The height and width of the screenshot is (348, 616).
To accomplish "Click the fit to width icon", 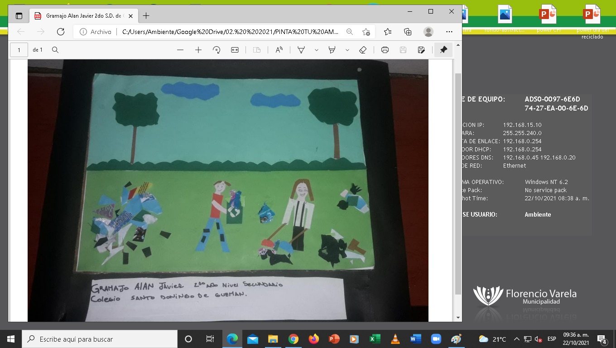I will pos(235,50).
